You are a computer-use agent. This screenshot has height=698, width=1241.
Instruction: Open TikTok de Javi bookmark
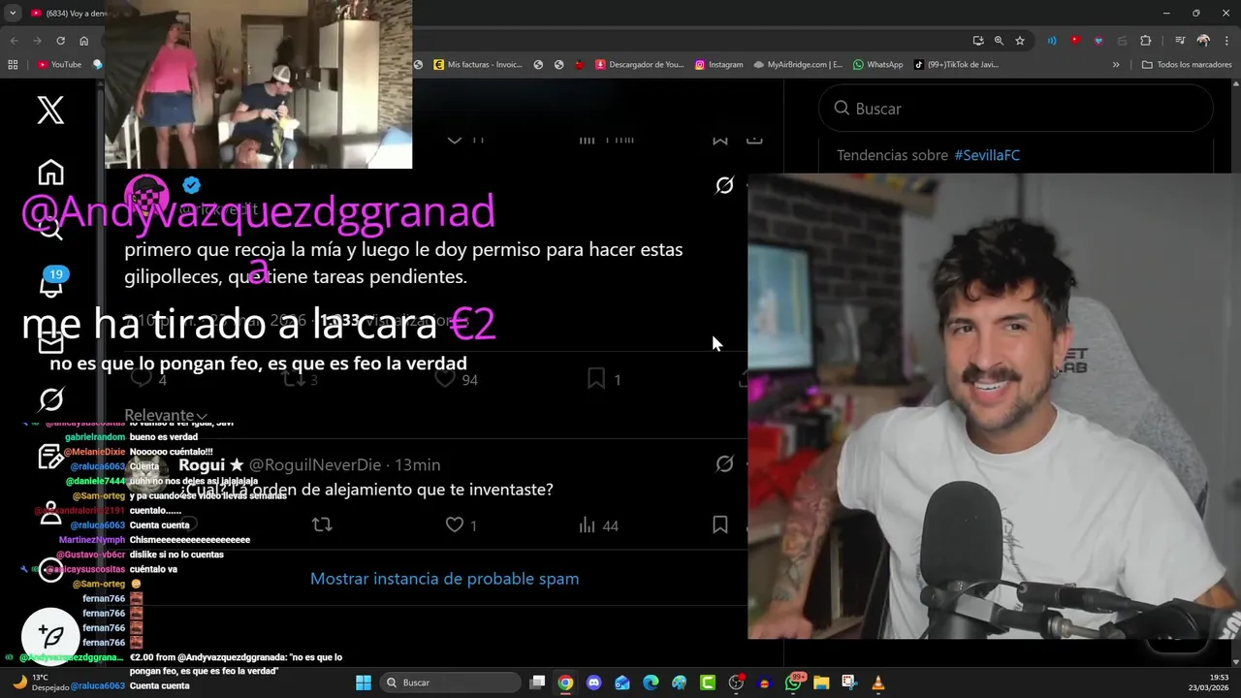click(956, 65)
